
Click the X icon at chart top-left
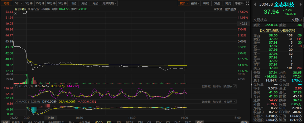16,14
